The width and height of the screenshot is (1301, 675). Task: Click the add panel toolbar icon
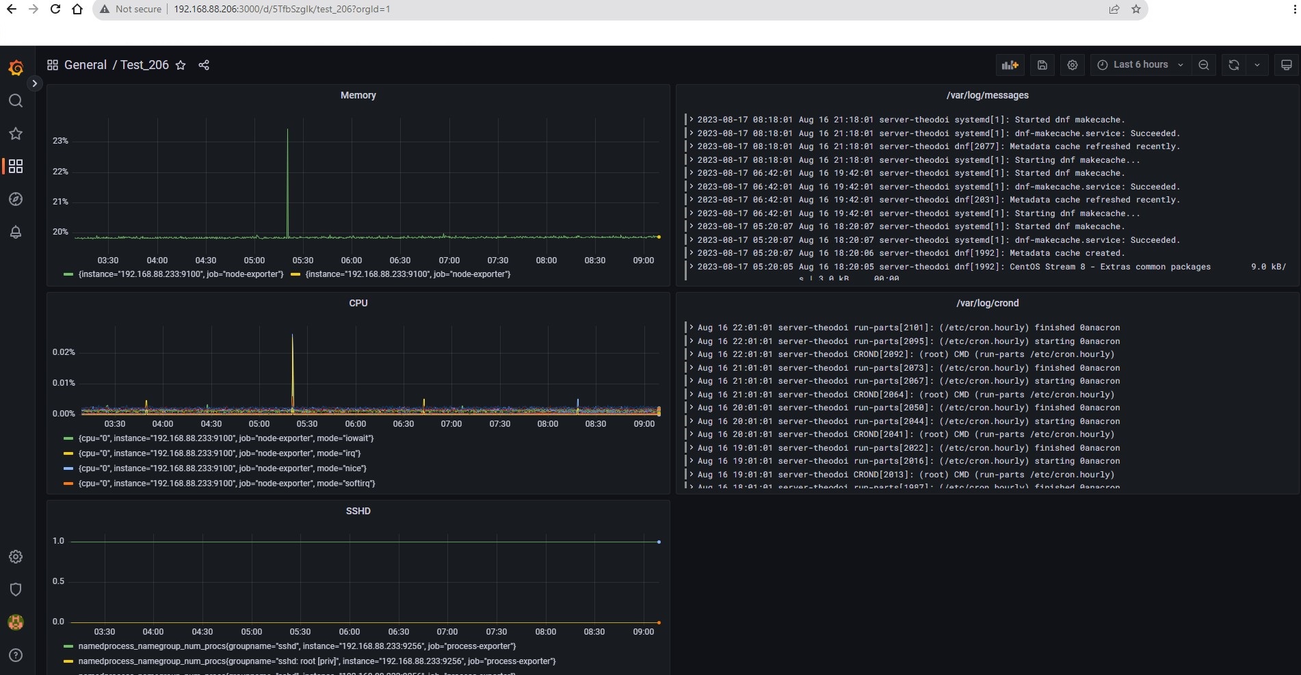tap(1010, 65)
